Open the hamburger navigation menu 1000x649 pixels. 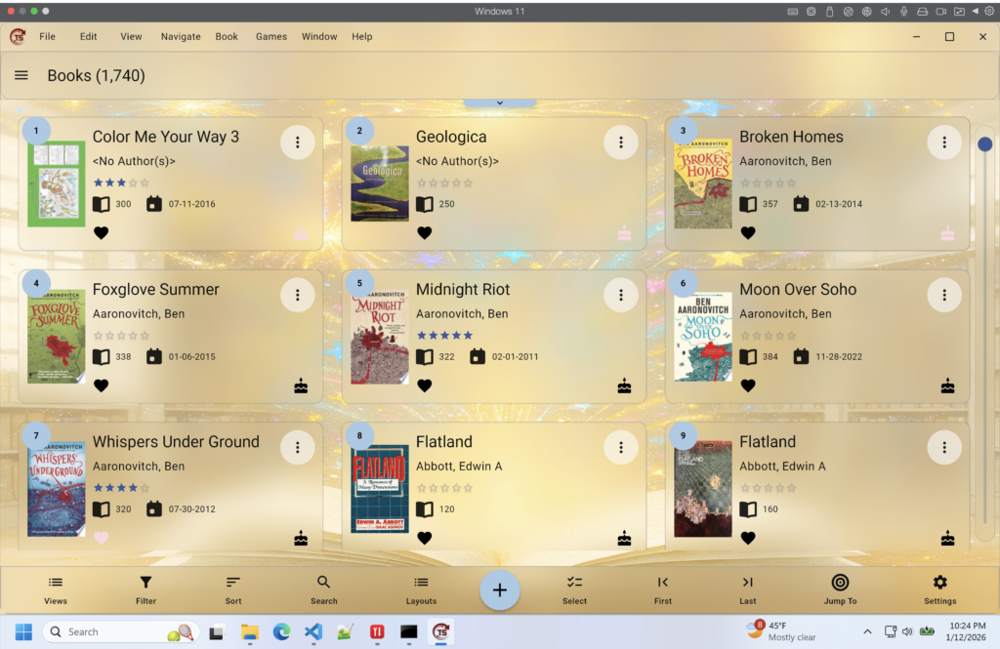click(x=21, y=75)
